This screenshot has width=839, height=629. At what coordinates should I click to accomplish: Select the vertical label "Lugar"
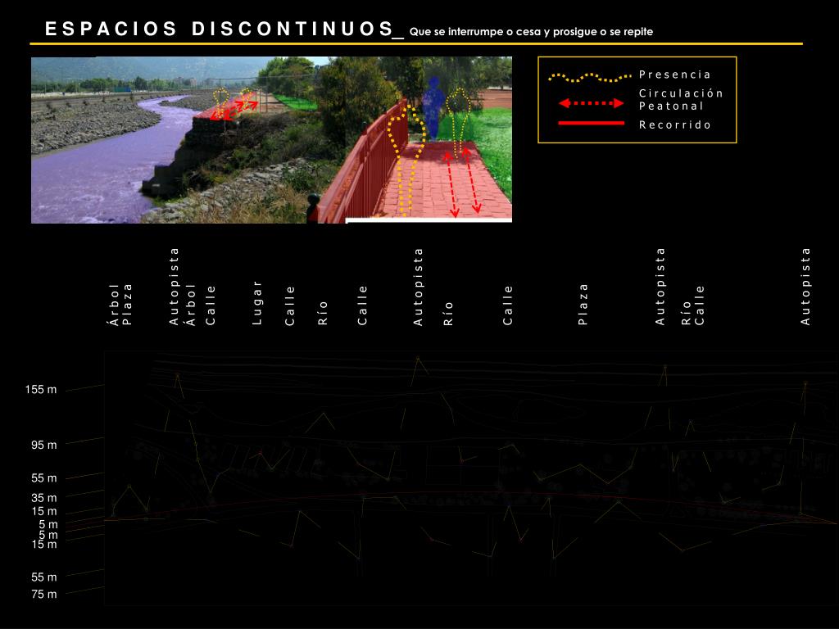click(x=256, y=303)
